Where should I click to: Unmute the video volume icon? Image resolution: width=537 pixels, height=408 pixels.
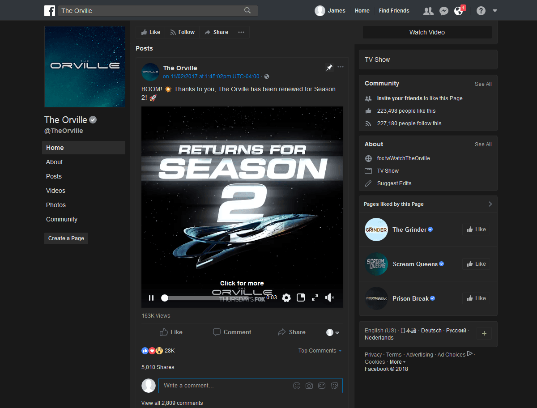[329, 297]
